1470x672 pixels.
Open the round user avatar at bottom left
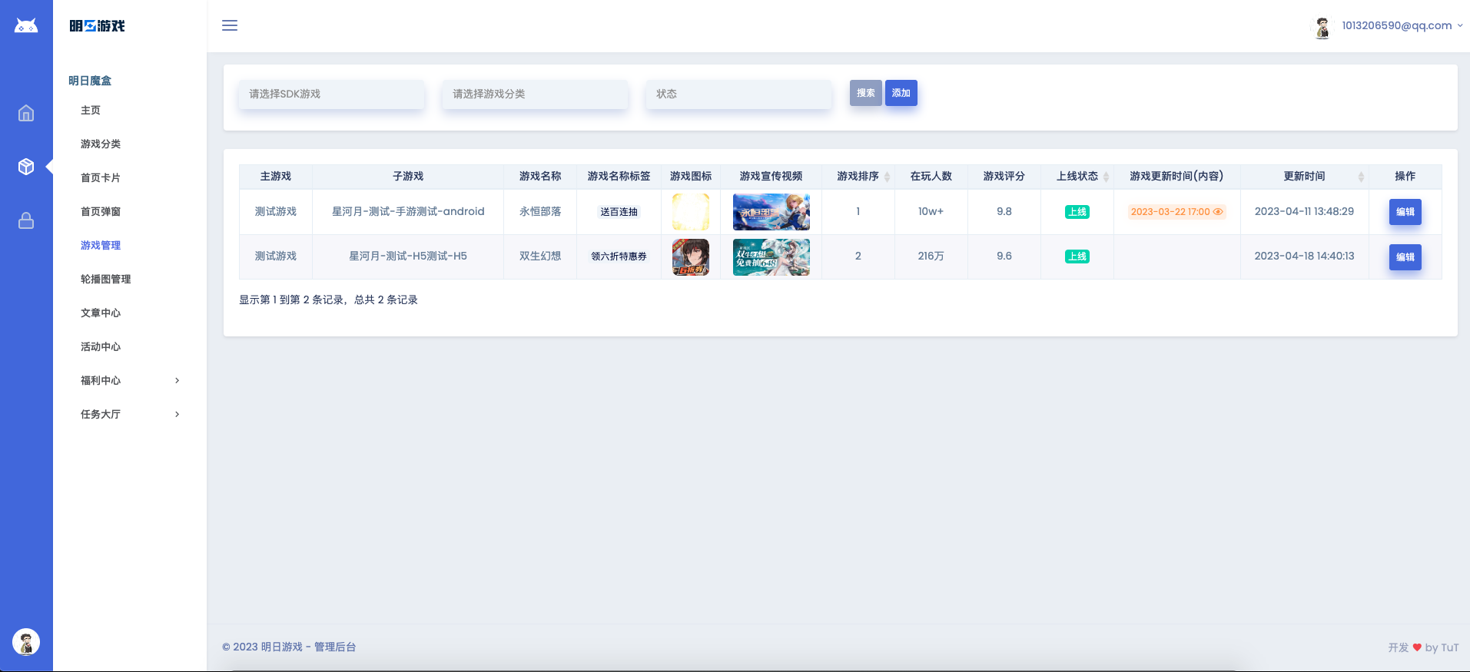click(26, 642)
